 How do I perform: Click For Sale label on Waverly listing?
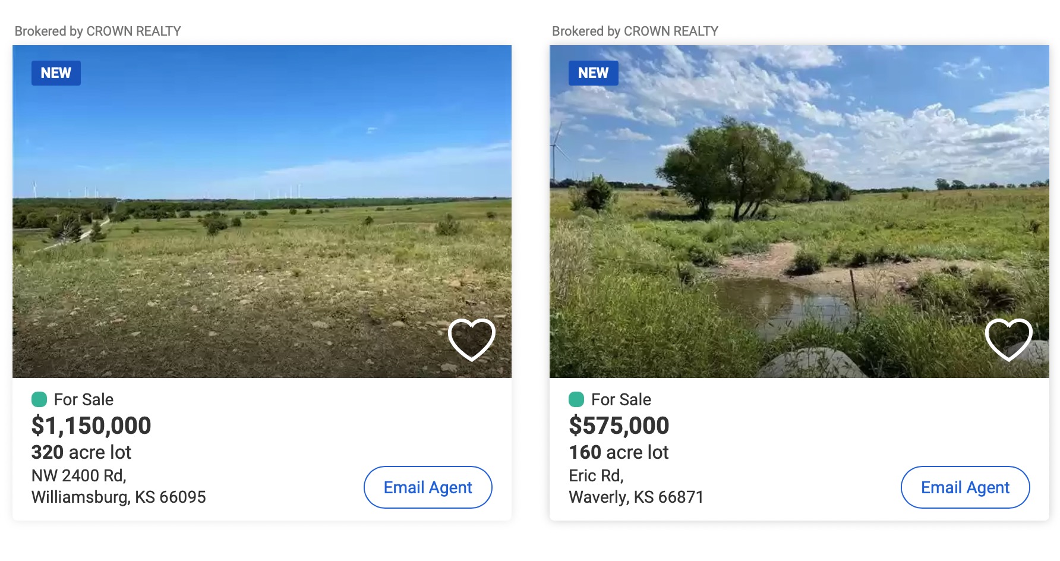point(621,399)
